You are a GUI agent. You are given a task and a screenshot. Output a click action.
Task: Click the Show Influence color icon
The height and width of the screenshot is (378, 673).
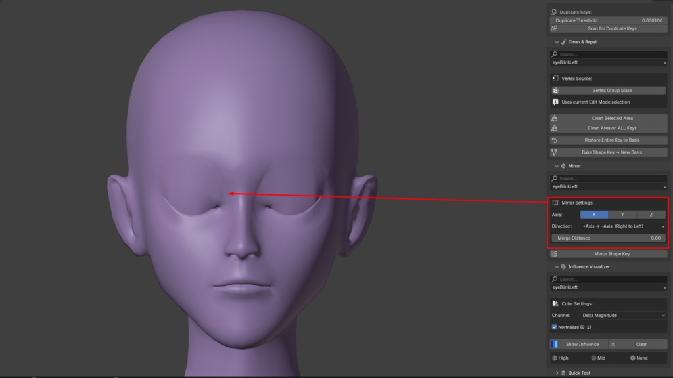pos(555,344)
